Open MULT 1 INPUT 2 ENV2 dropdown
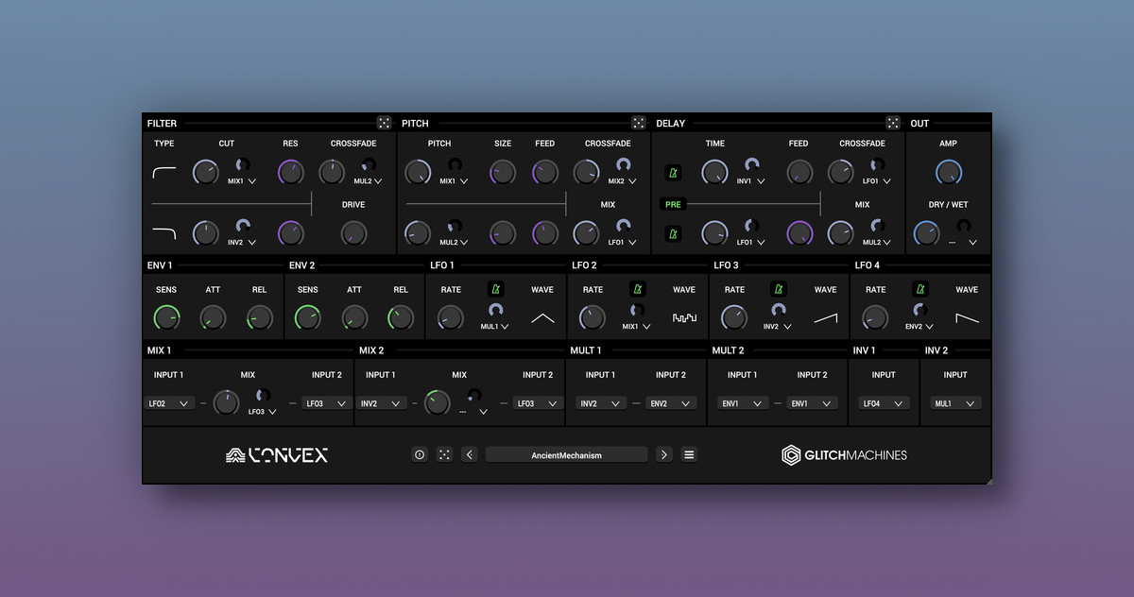The width and height of the screenshot is (1134, 597). tap(671, 403)
